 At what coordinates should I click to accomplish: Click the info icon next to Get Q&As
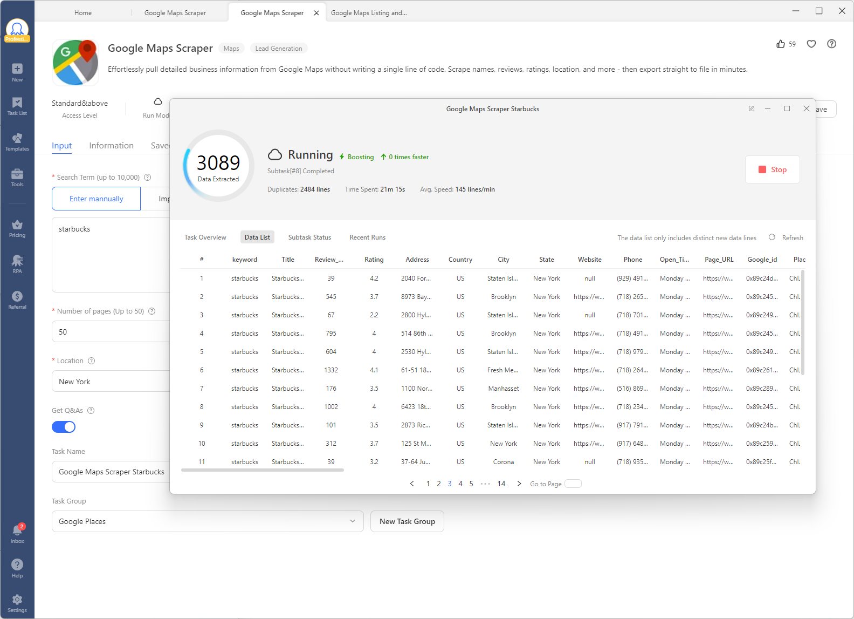click(x=91, y=410)
